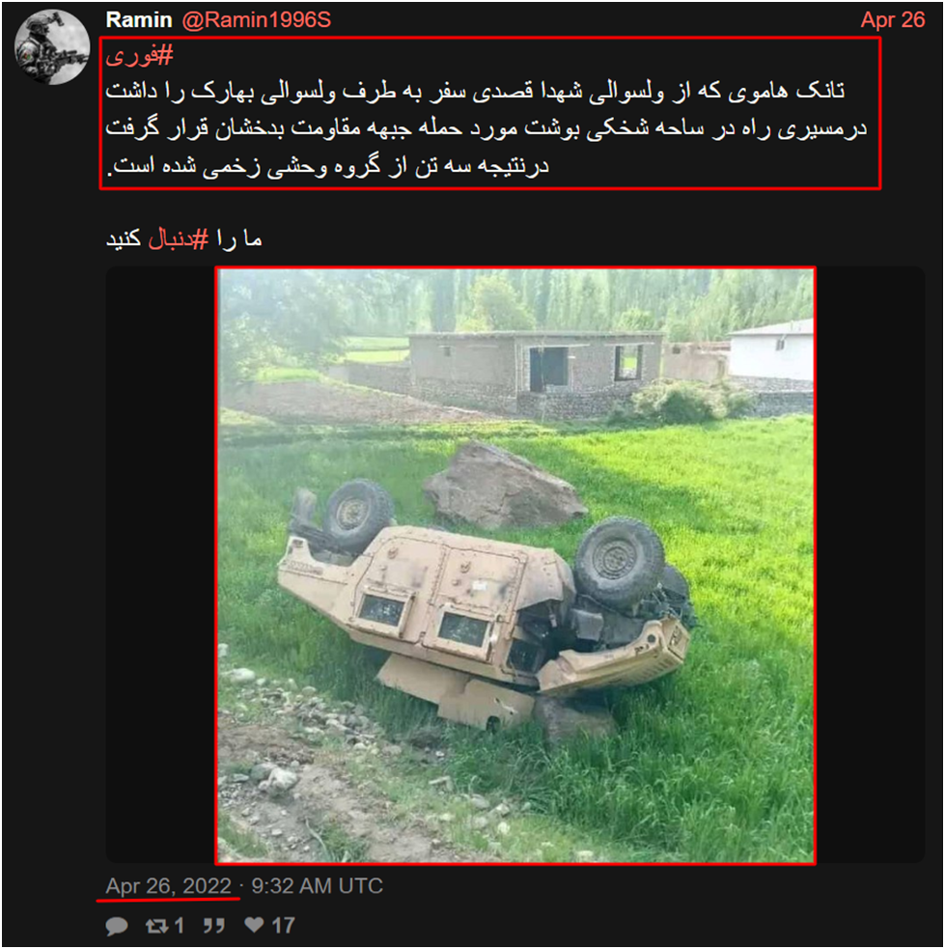Open the overturned Humvee photo
945x949 pixels.
515,566
